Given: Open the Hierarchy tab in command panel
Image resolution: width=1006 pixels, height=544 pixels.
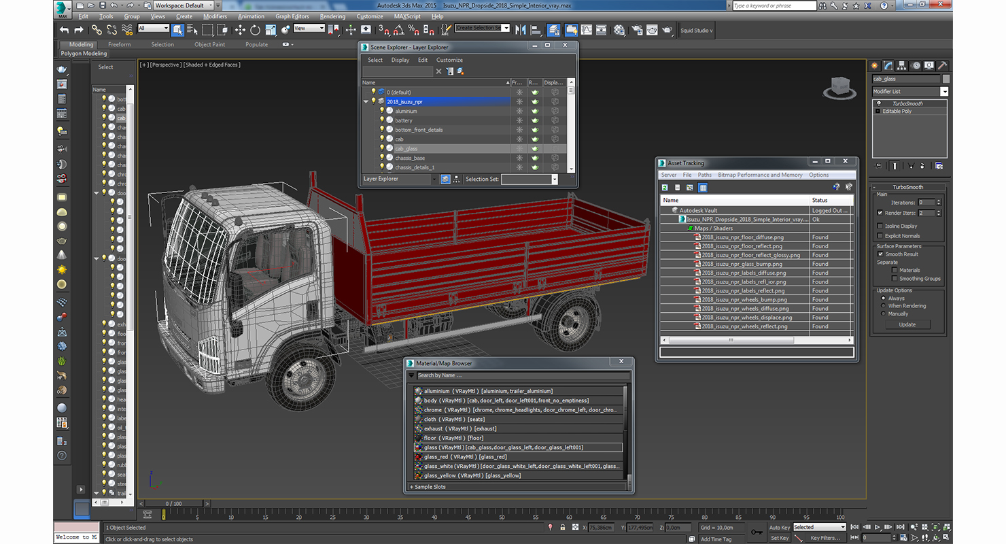Looking at the screenshot, I should (x=902, y=65).
